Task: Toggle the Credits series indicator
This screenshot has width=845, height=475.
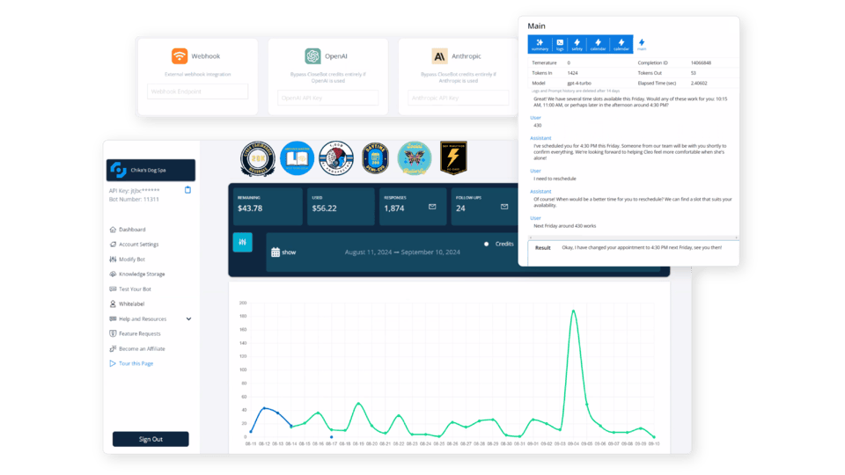Action: pos(486,244)
